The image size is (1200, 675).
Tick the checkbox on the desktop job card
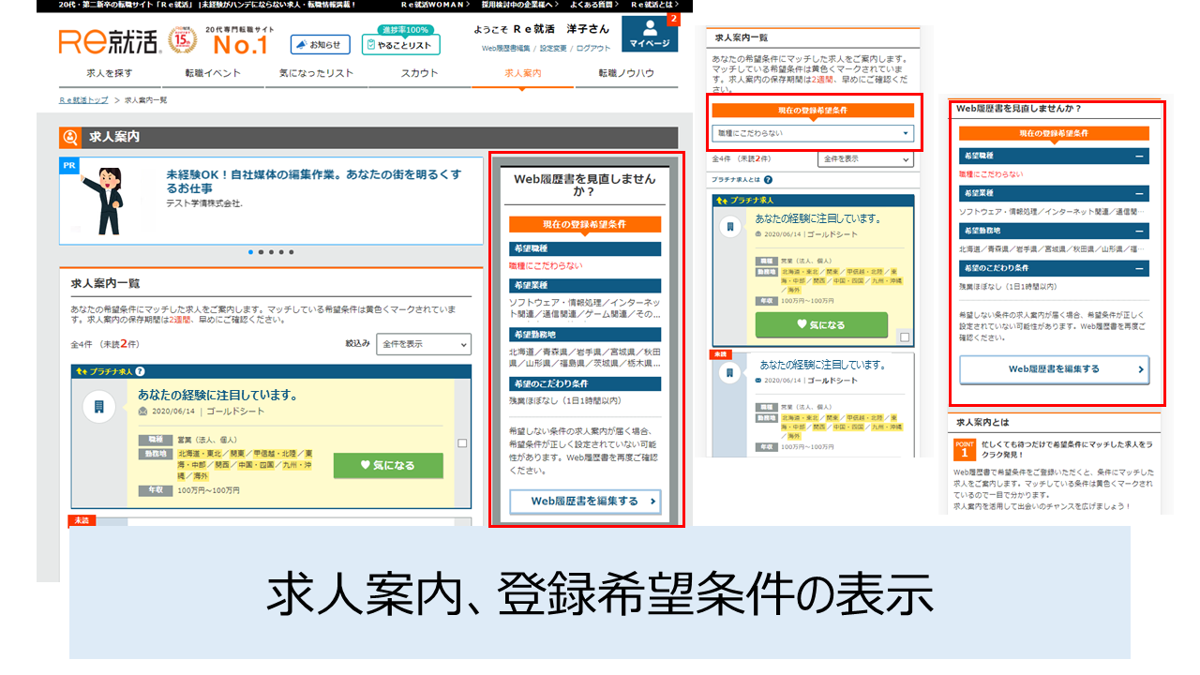[462, 443]
